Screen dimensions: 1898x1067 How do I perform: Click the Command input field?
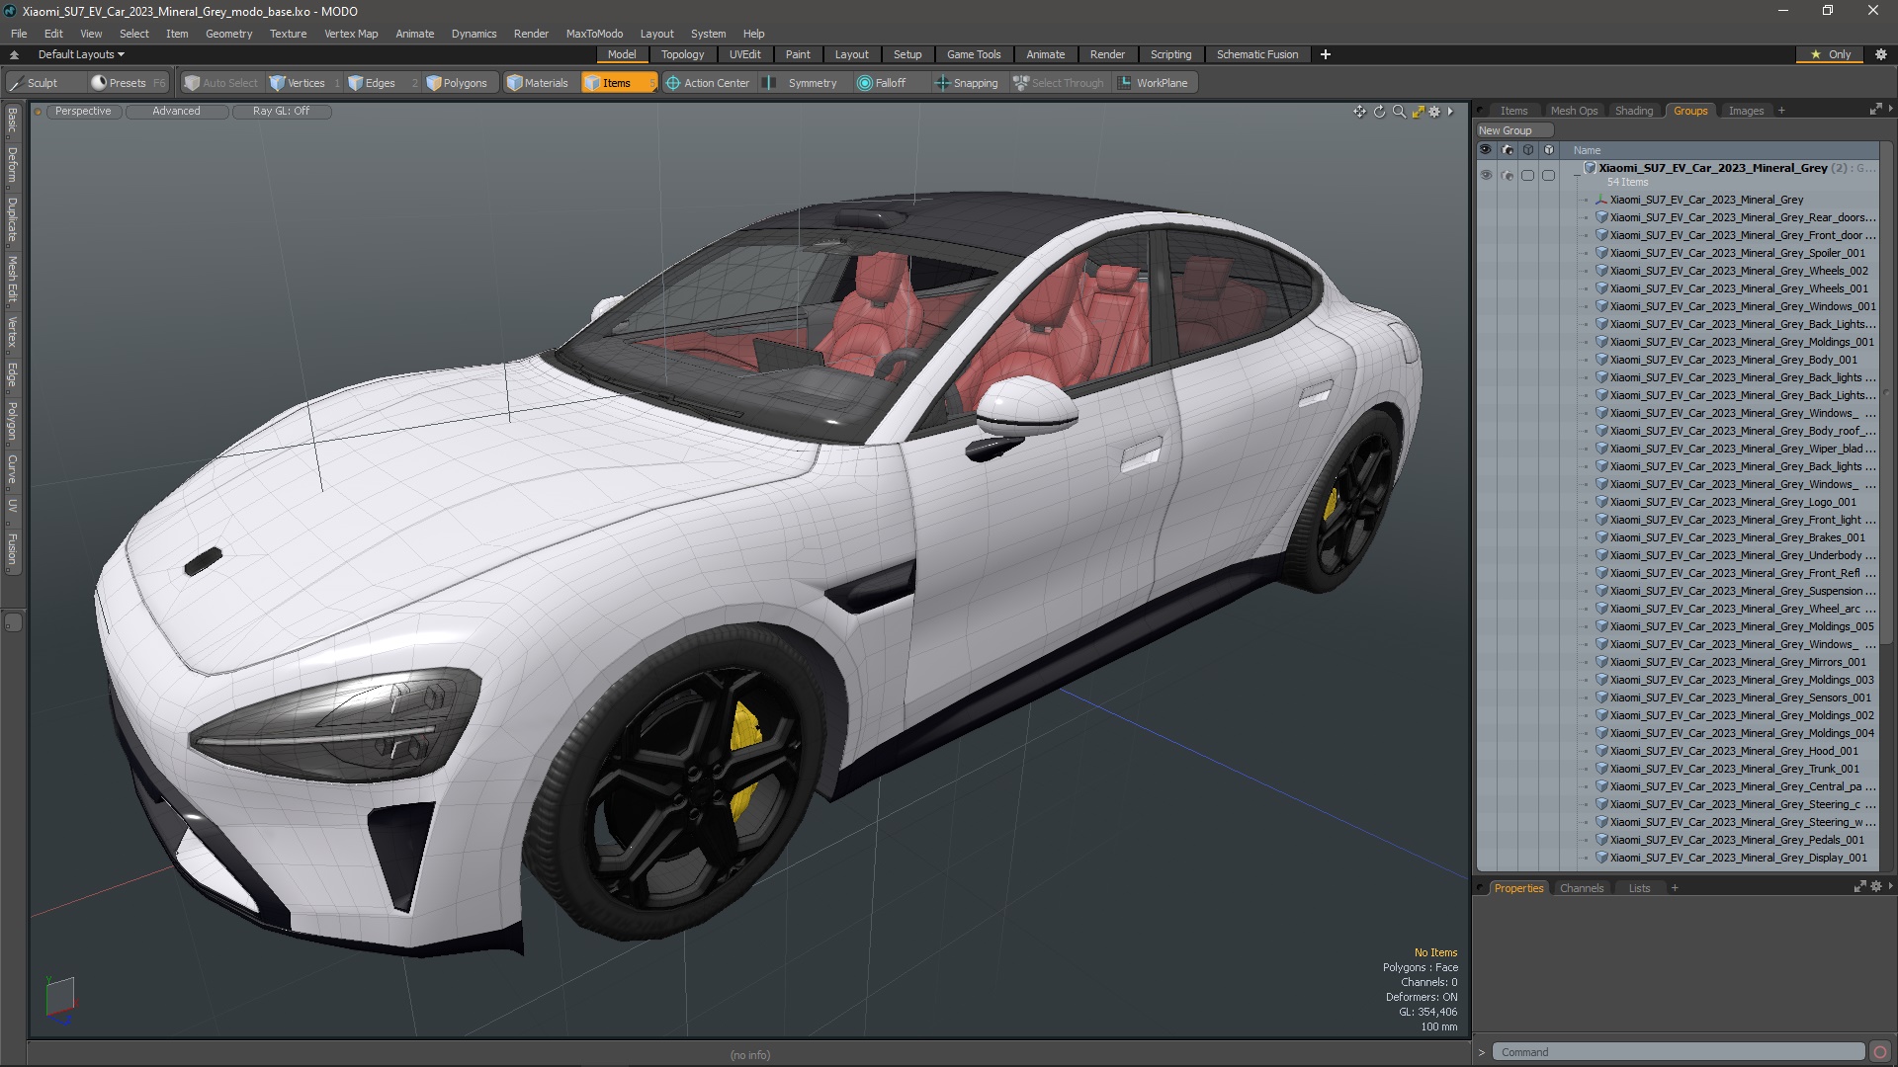tap(1678, 1052)
